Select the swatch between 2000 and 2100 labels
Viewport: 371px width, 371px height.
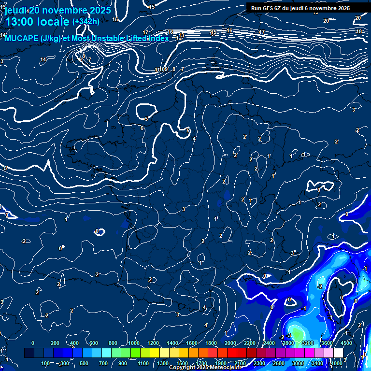[x=232, y=353]
